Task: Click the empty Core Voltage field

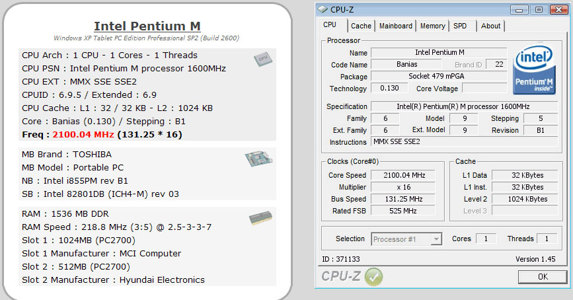Action: coord(484,88)
